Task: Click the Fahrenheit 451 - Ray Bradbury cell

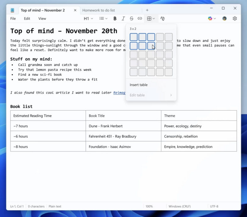Action: click(x=123, y=136)
